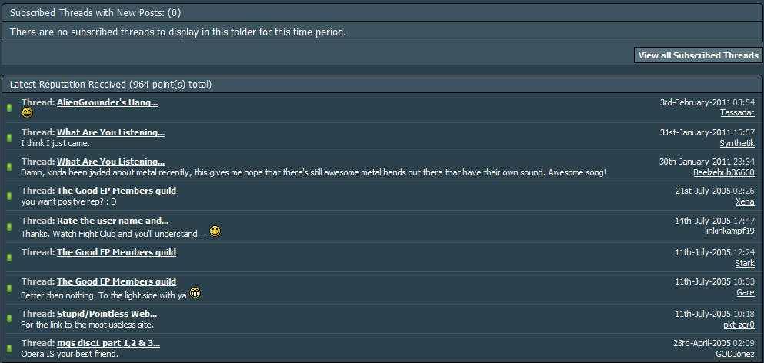
Task: Open Stupid/Pointless Web... thread link
Action: 107,313
